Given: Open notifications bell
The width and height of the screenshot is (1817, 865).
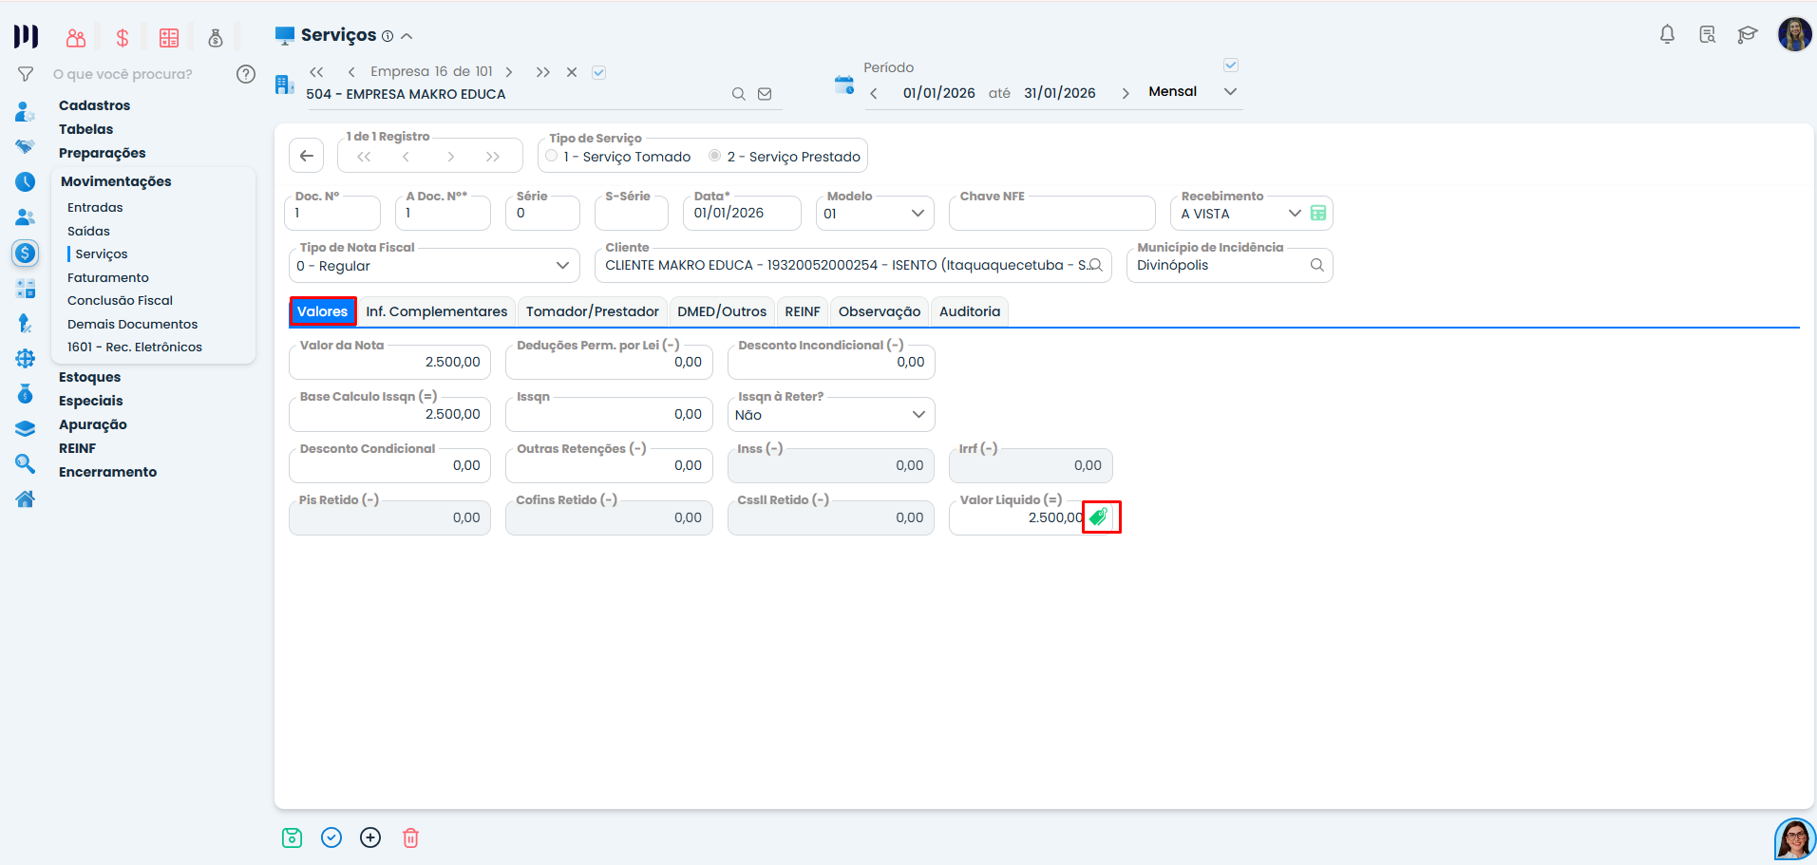Looking at the screenshot, I should (1667, 35).
